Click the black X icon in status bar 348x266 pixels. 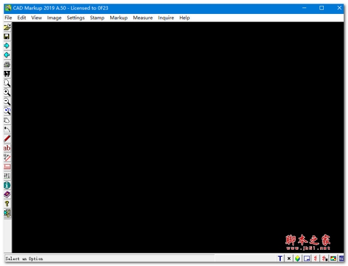(289, 258)
